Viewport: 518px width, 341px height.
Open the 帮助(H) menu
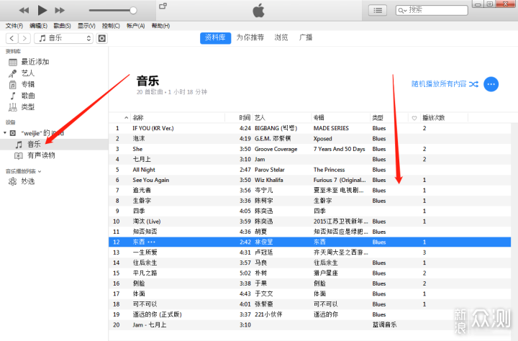click(160, 26)
